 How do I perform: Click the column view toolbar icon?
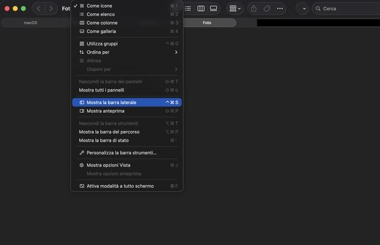click(201, 9)
